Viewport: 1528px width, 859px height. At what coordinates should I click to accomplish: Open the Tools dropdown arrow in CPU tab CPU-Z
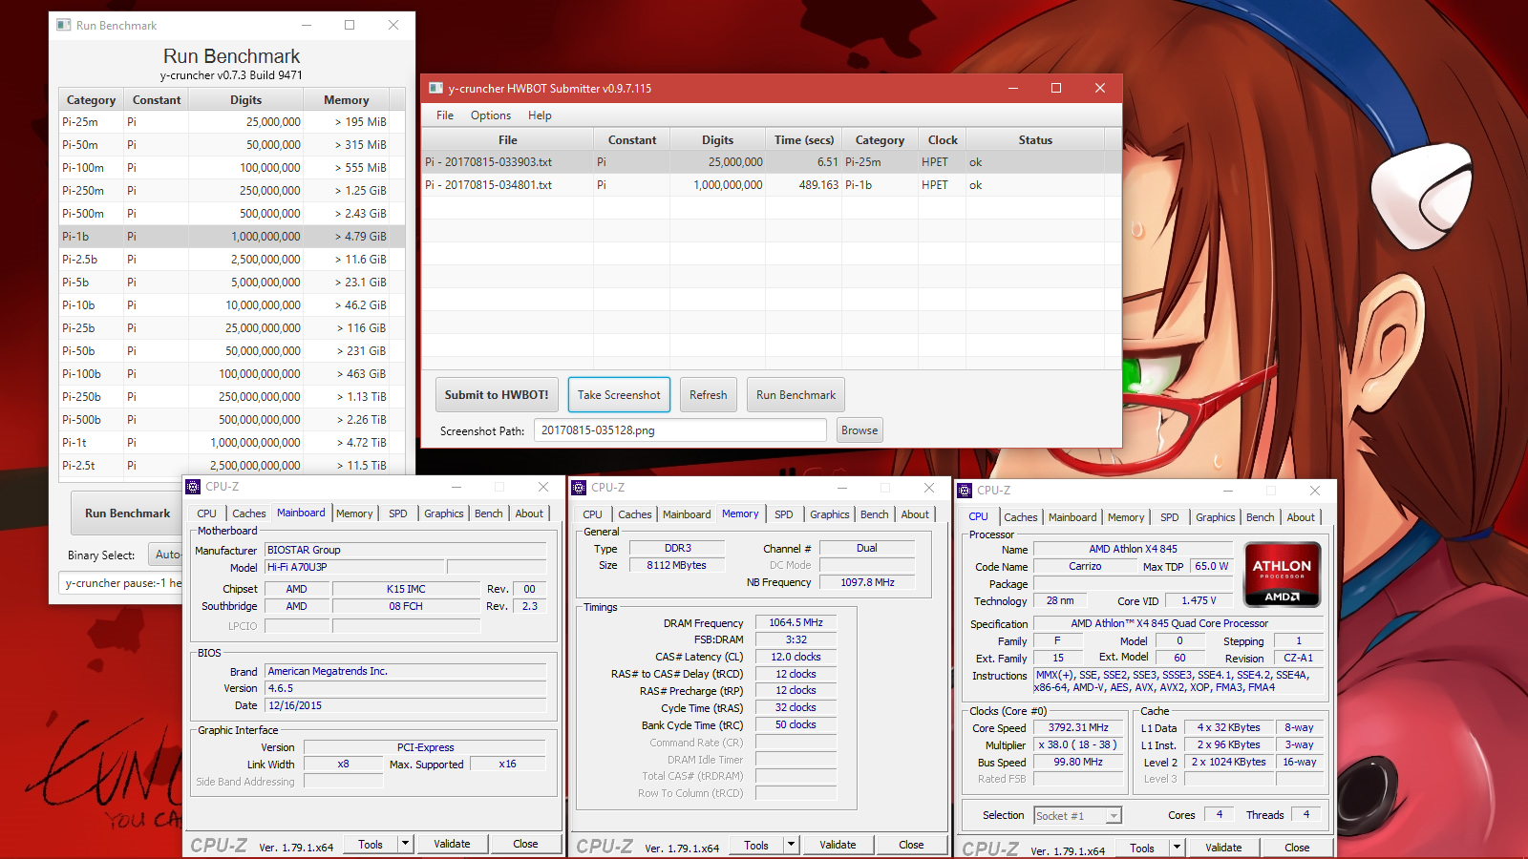pos(1177,848)
